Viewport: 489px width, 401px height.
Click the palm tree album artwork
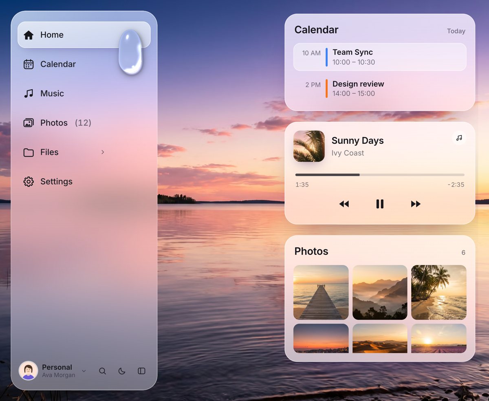[309, 146]
